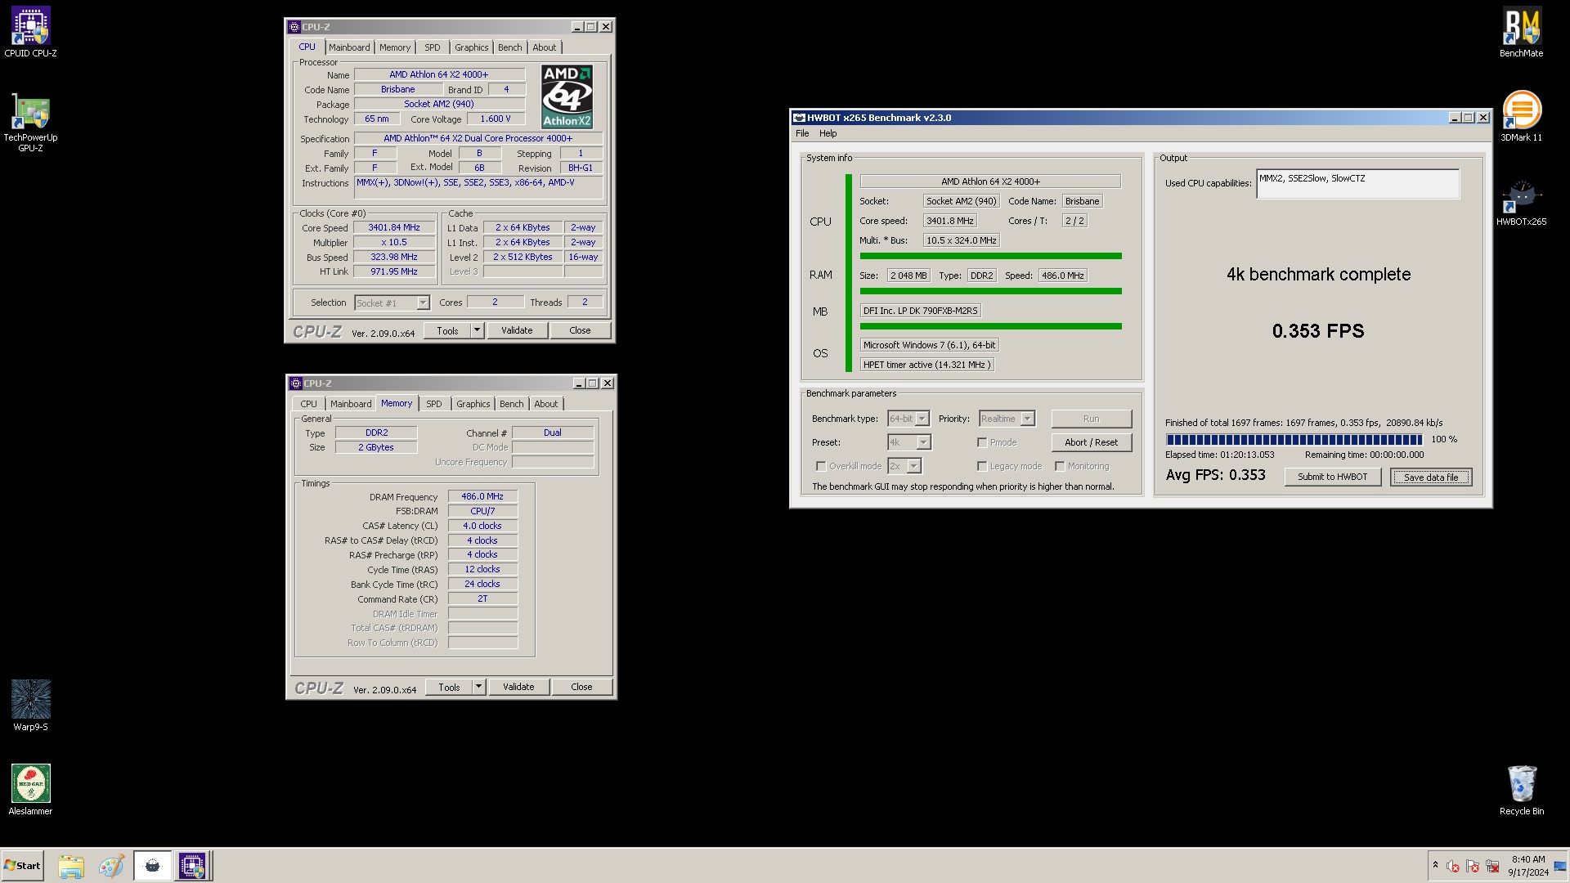This screenshot has height=883, width=1570.
Task: Click Validate in the bottom CPU-Z window
Action: (518, 687)
